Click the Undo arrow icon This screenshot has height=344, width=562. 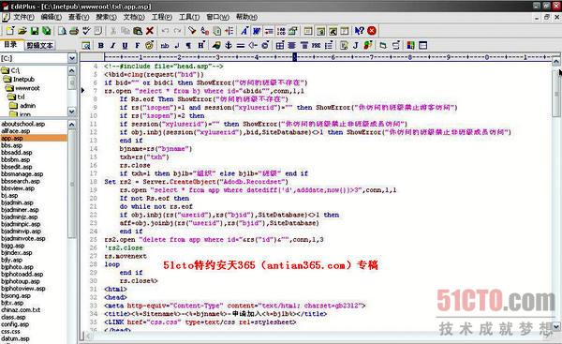[x=165, y=31]
